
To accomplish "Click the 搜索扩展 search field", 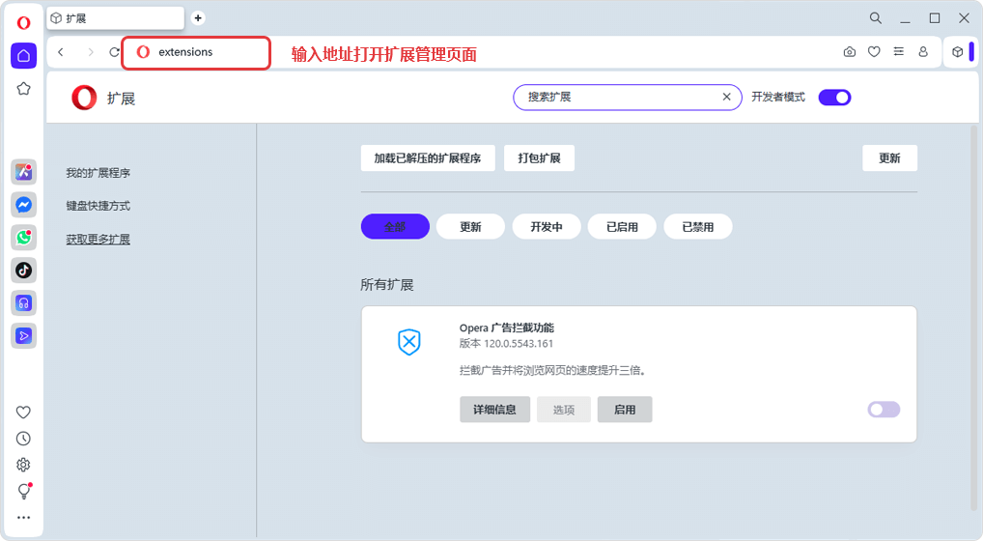I will (618, 97).
